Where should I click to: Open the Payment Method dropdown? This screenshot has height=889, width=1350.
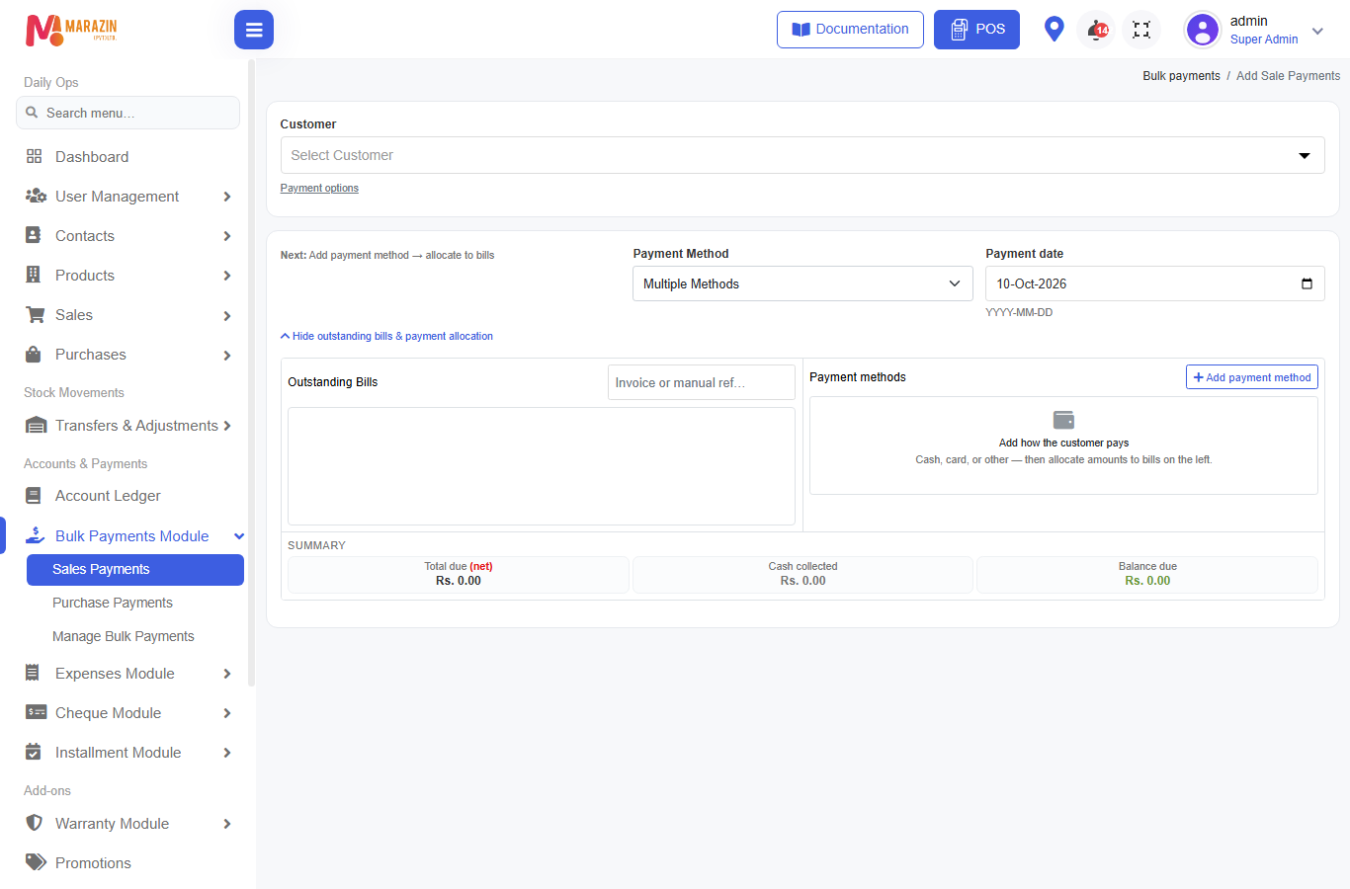pos(802,283)
